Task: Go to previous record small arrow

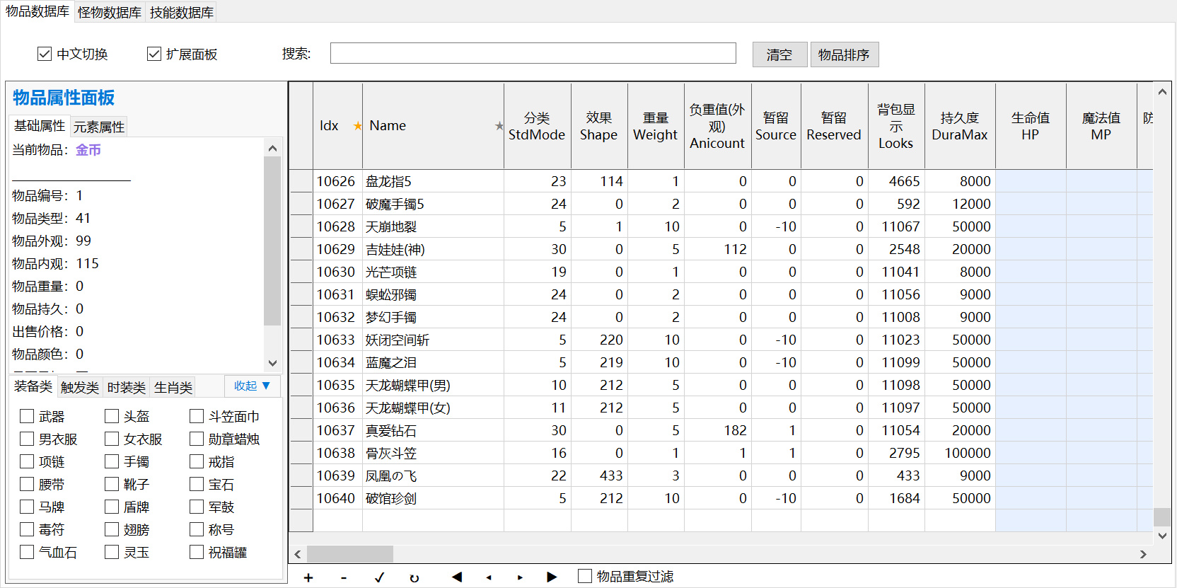Action: pos(489,577)
